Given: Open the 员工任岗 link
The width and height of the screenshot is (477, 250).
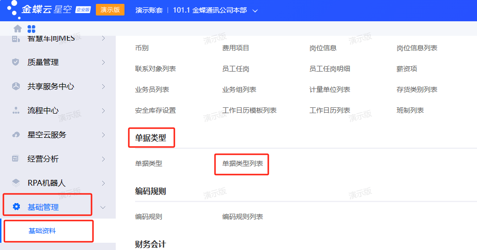Looking at the screenshot, I should coord(236,69).
